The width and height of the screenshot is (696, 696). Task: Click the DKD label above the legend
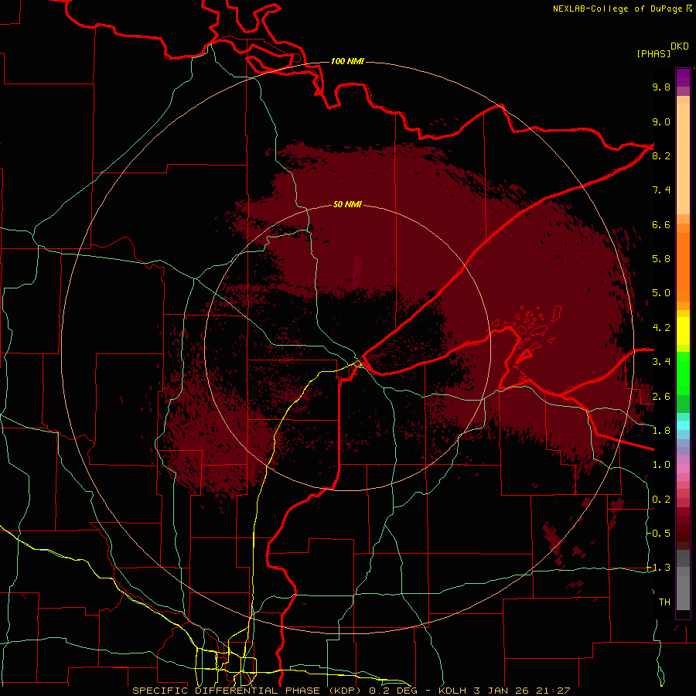coord(680,46)
